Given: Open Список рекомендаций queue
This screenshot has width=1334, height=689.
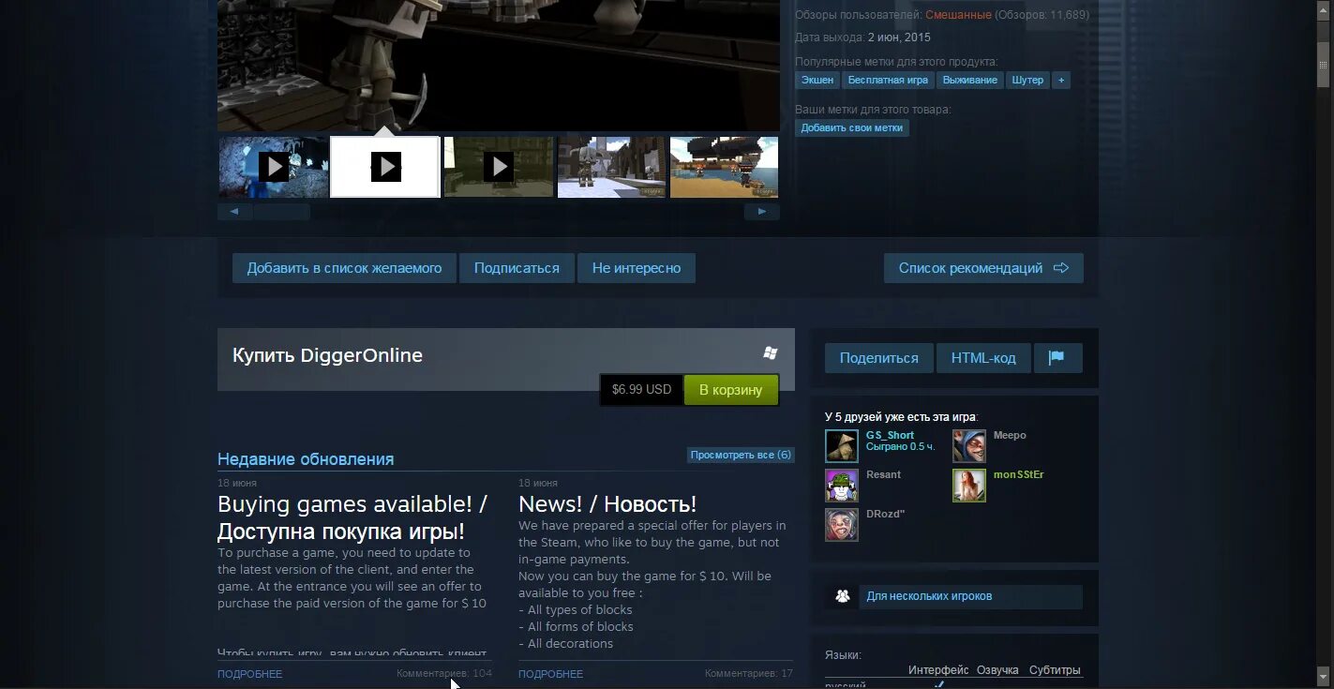Looking at the screenshot, I should coord(983,268).
